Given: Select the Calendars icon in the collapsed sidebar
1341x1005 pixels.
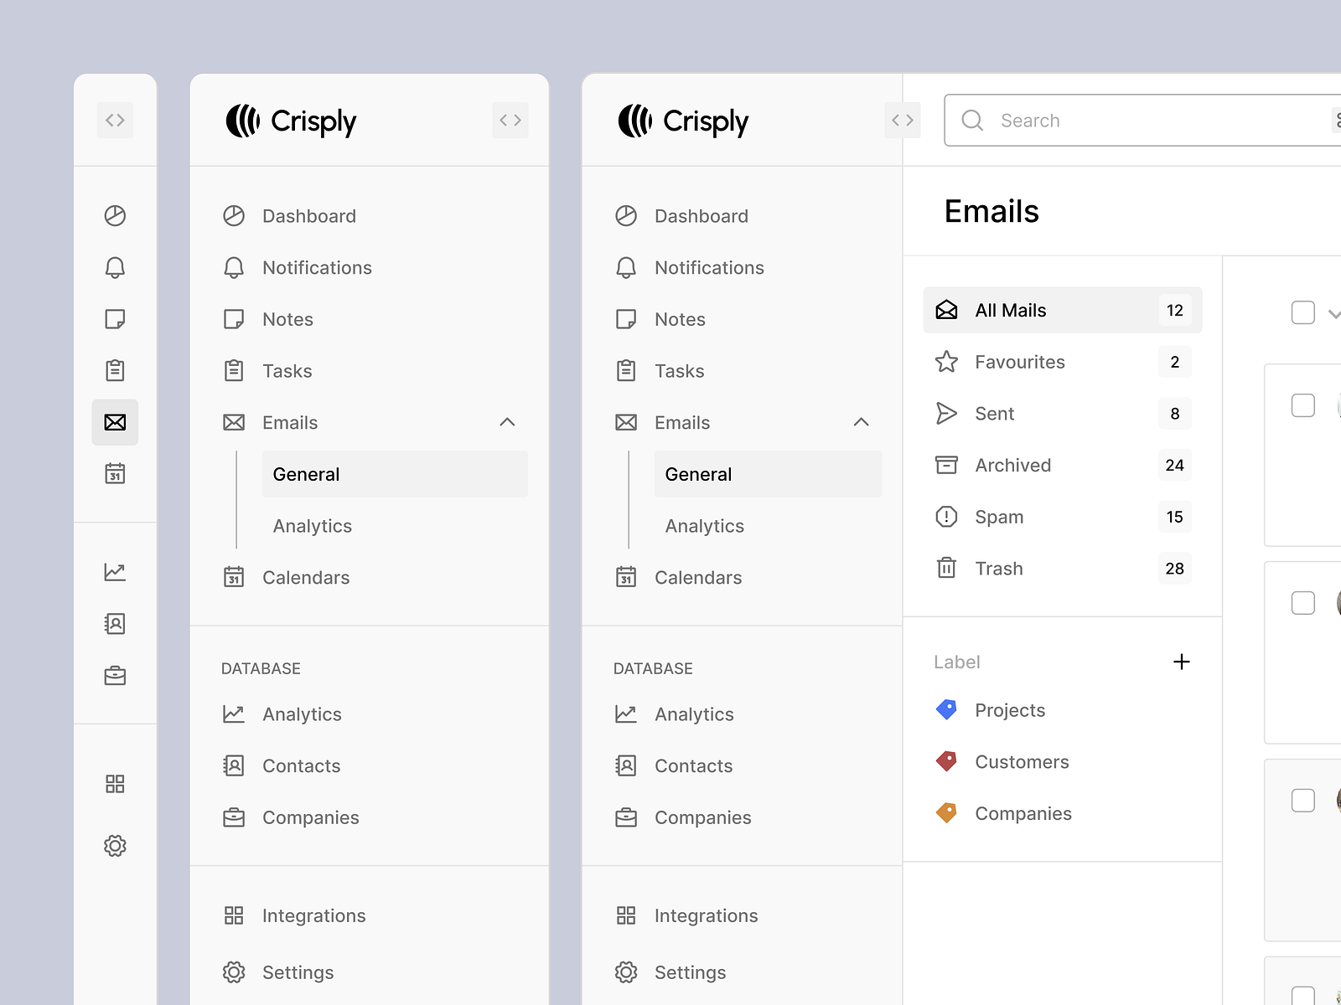Looking at the screenshot, I should click(x=115, y=473).
